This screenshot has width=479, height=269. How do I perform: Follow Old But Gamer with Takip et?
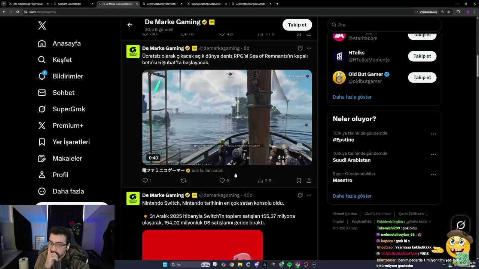click(422, 77)
